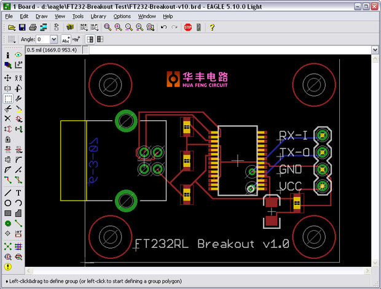
Task: Select the Circle tool
Action: (x=8, y=203)
